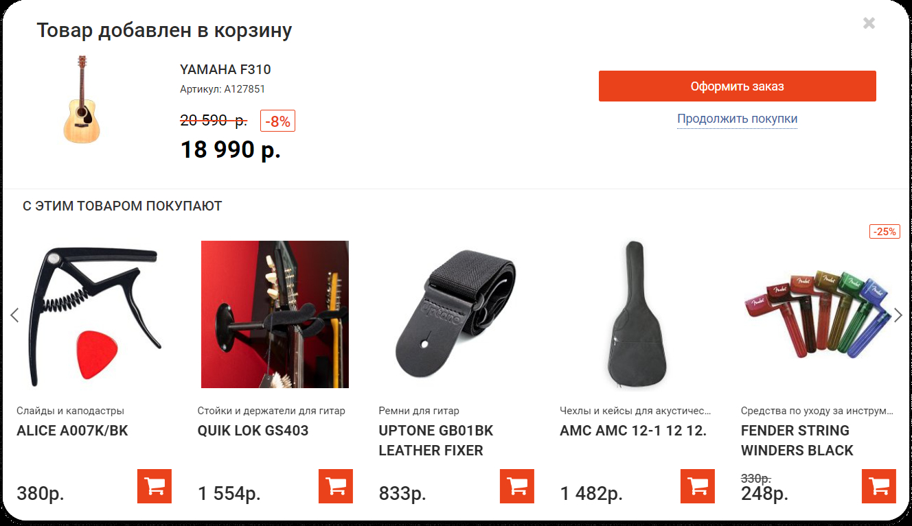This screenshot has height=526, width=912.
Task: Add UPTONE GB01BK strap to cart
Action: [516, 486]
